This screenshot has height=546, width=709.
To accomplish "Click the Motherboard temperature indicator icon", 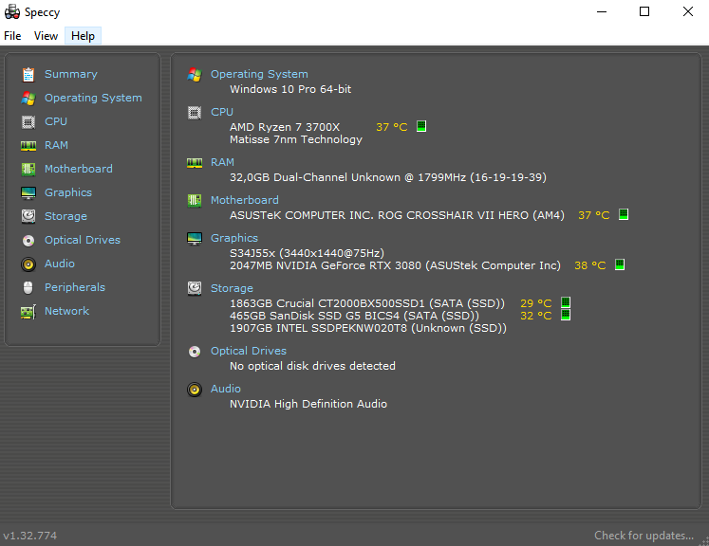I will 624,214.
